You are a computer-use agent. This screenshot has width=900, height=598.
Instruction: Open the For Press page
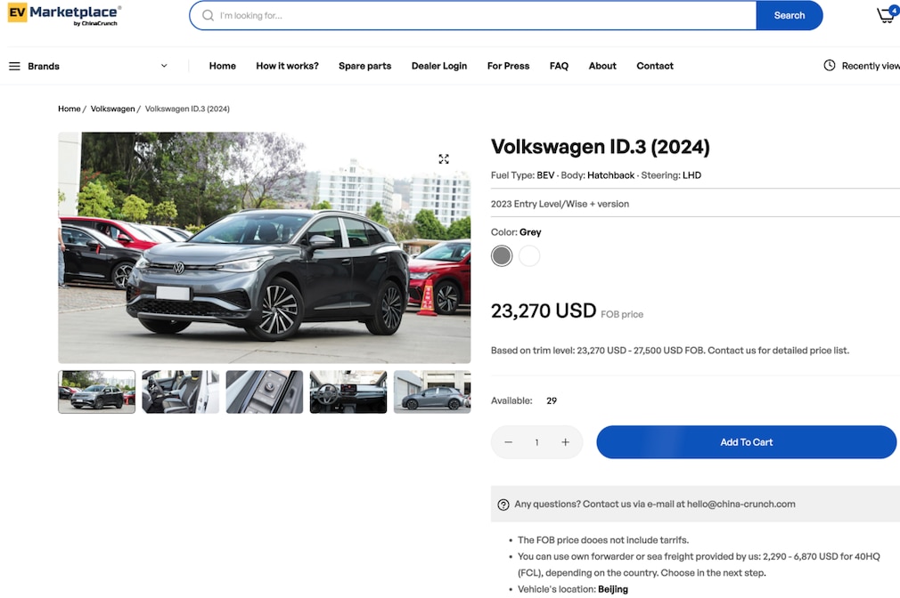click(x=508, y=66)
